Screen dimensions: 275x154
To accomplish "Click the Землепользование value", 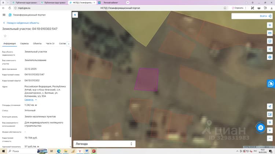I will point(36,60).
